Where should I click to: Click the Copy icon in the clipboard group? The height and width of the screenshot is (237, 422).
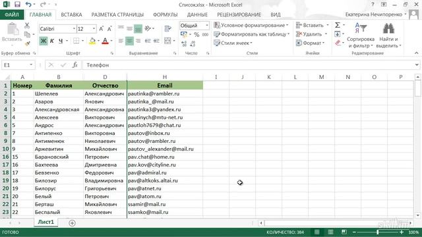27,34
